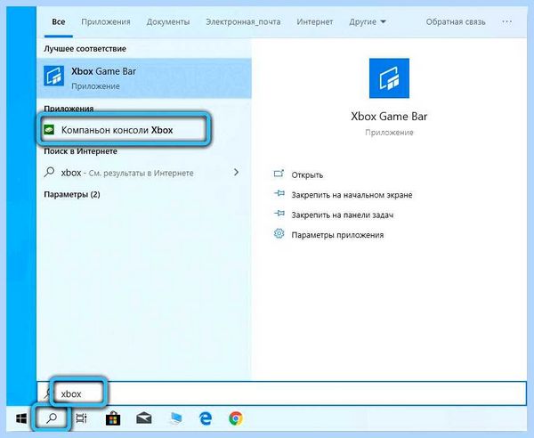Click the Лучшее соответствие section header
Viewport: 534px width, 438px height.
click(85, 49)
